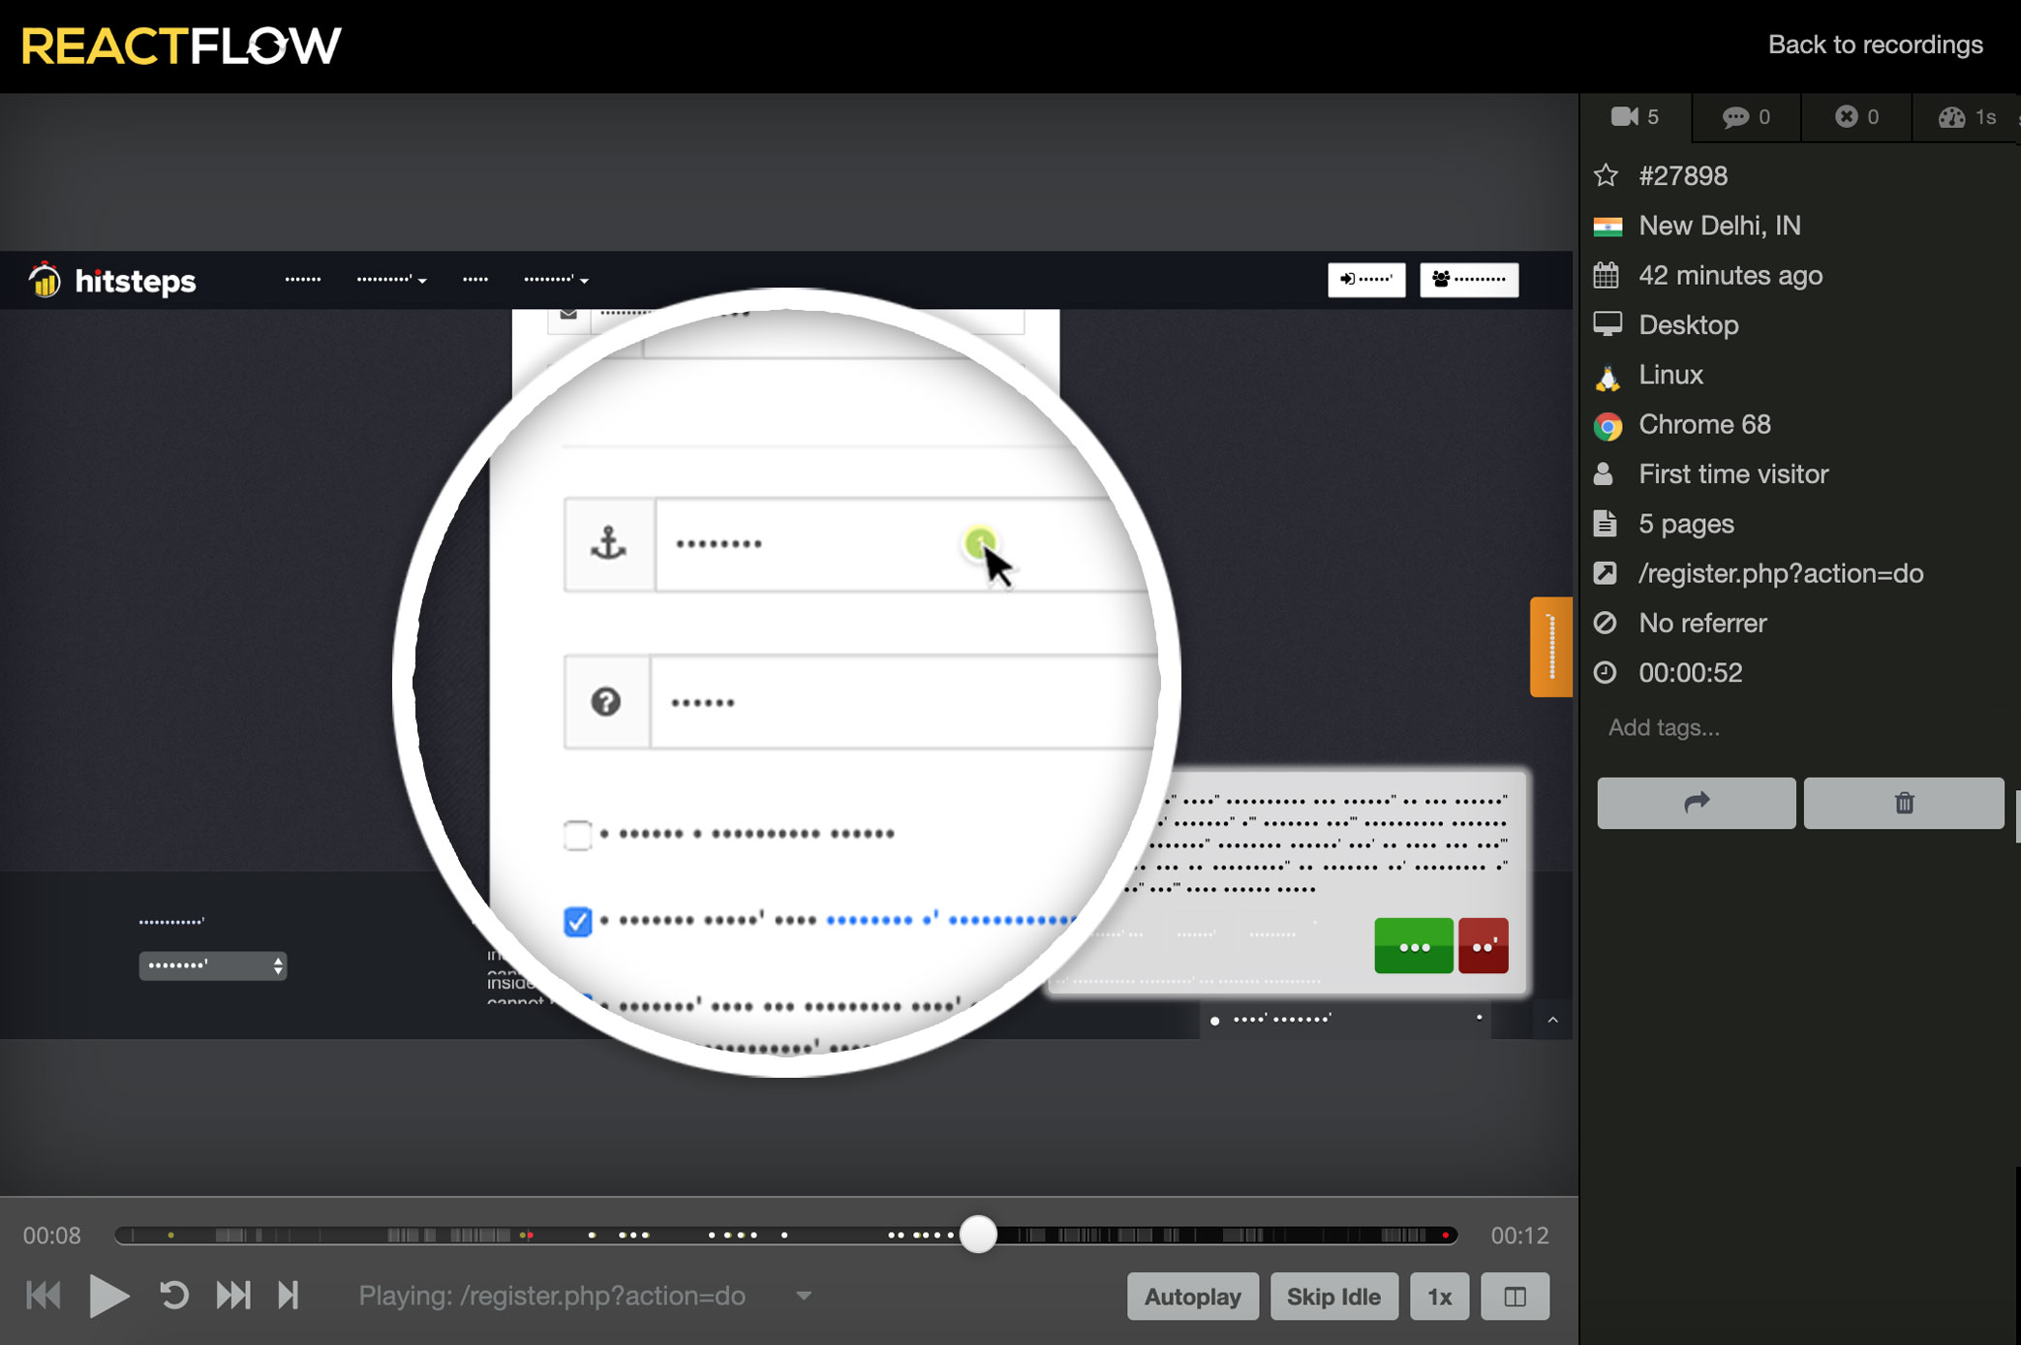
Task: Click the Desktop monitor icon
Action: [1608, 324]
